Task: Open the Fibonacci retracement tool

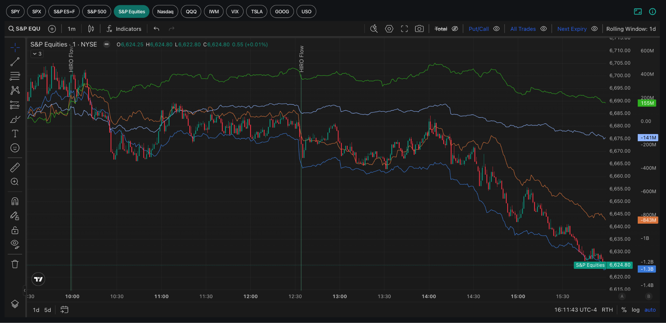Action: 15,76
